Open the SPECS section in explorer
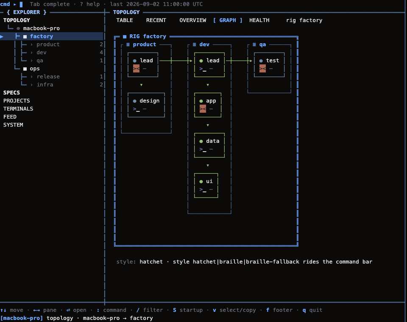 [x=11, y=93]
